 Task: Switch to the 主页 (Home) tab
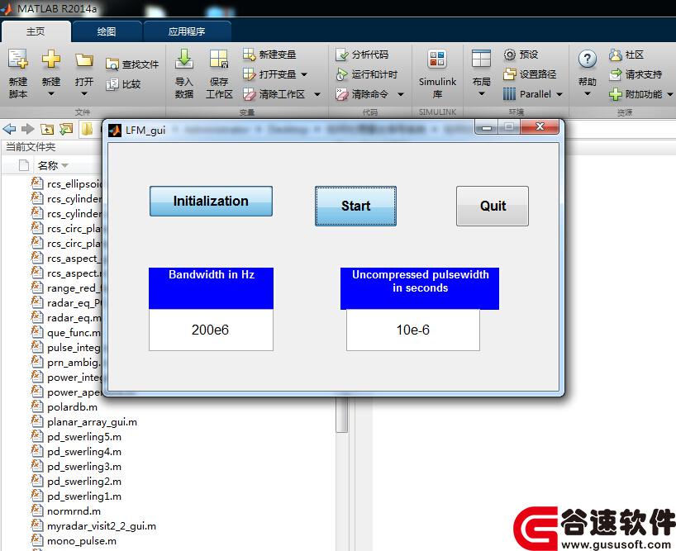pyautogui.click(x=36, y=31)
